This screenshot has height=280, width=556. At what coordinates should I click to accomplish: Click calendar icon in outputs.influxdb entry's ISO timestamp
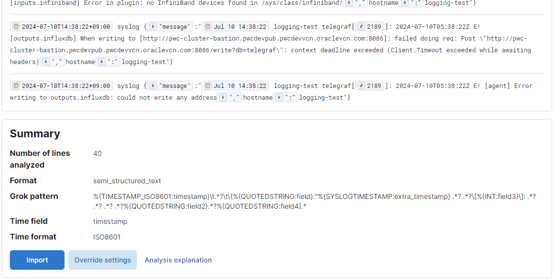16,26
